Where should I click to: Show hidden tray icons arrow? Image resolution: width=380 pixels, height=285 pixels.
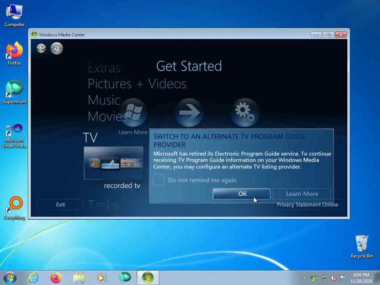coord(304,278)
